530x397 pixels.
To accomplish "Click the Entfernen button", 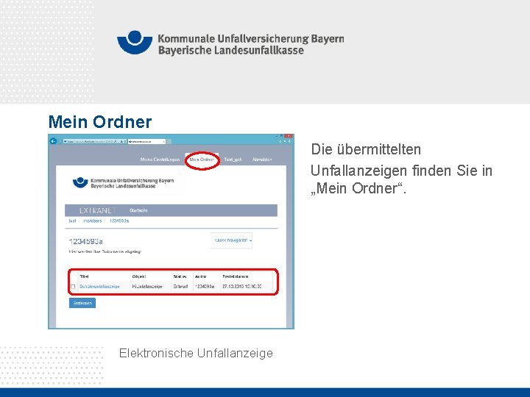I will coord(82,303).
